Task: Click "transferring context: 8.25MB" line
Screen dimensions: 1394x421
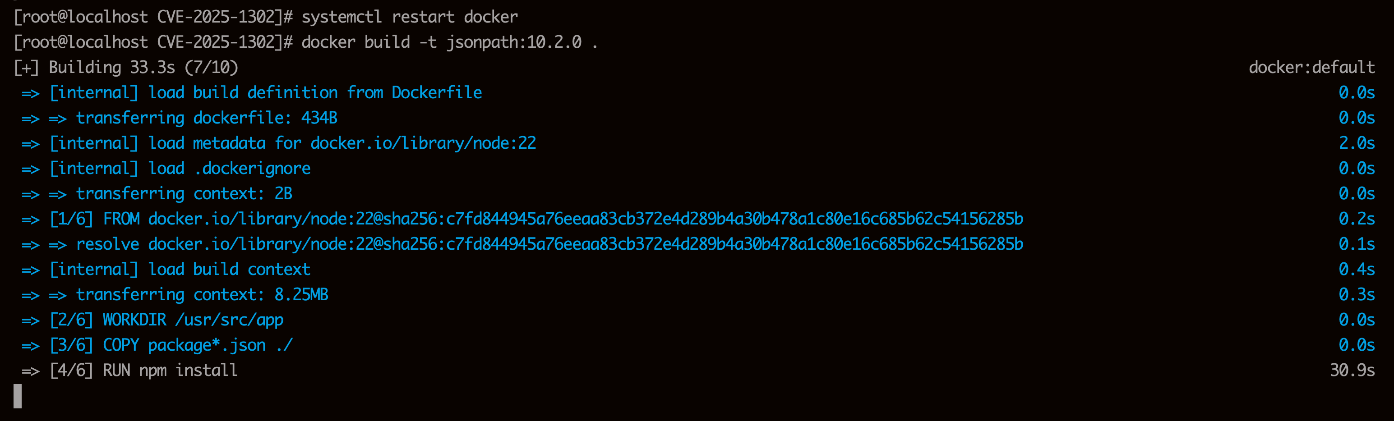Action: coord(202,294)
